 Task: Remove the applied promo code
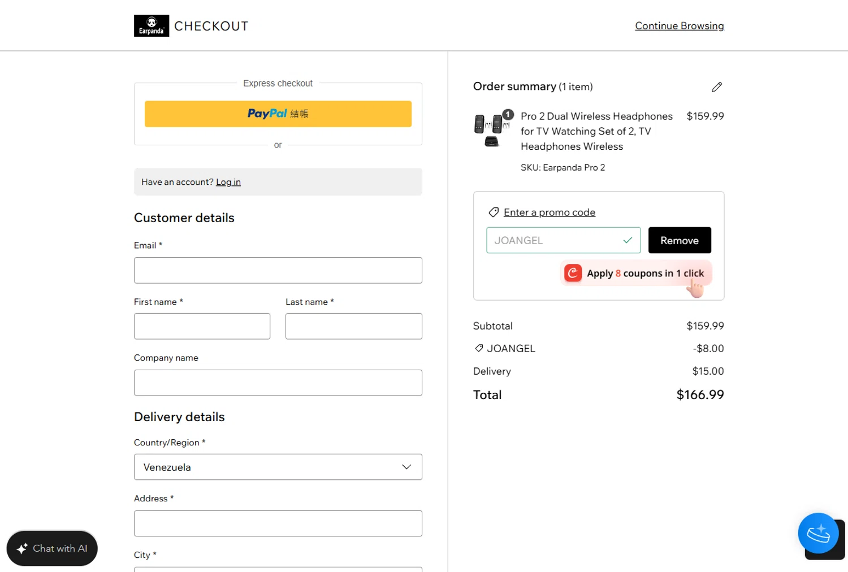tap(680, 240)
